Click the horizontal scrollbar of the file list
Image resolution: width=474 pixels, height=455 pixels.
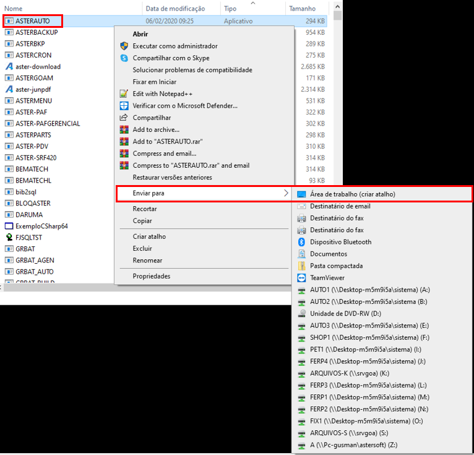148,287
